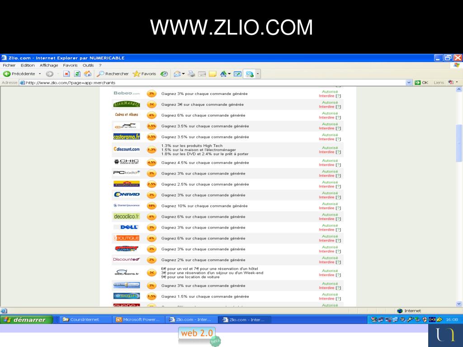Click Interdire on the Cdiscount.com row

tap(326, 152)
